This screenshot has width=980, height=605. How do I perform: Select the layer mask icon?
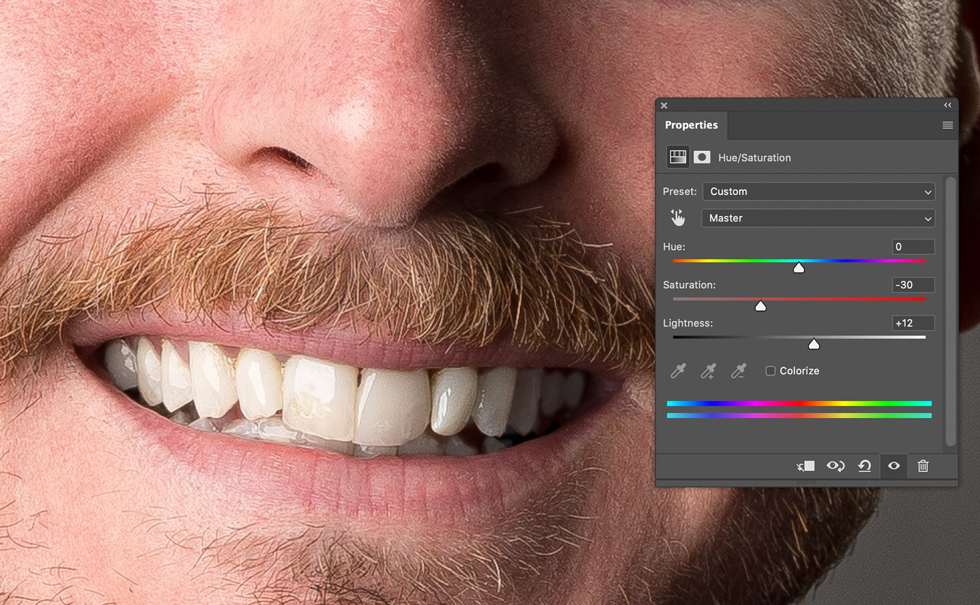[x=702, y=157]
